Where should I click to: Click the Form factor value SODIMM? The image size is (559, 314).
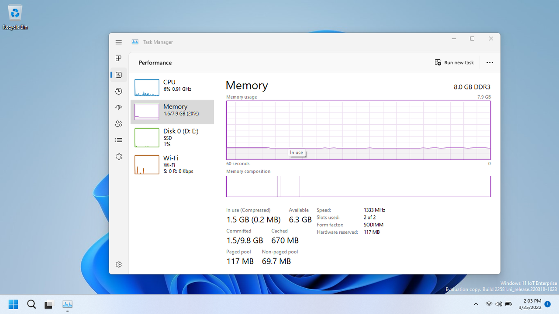coord(373,225)
